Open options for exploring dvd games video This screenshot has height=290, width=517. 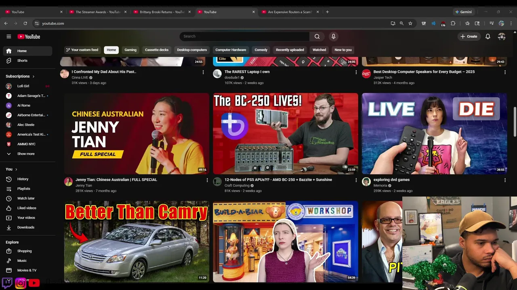tap(505, 180)
